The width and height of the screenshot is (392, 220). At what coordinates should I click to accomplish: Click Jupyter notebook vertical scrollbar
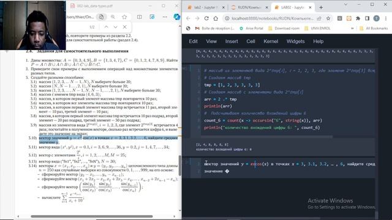(x=377, y=215)
